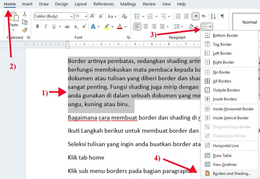The height and width of the screenshot is (179, 260).
Task: Click the Paste clipboard icon
Action: [x=14, y=17]
